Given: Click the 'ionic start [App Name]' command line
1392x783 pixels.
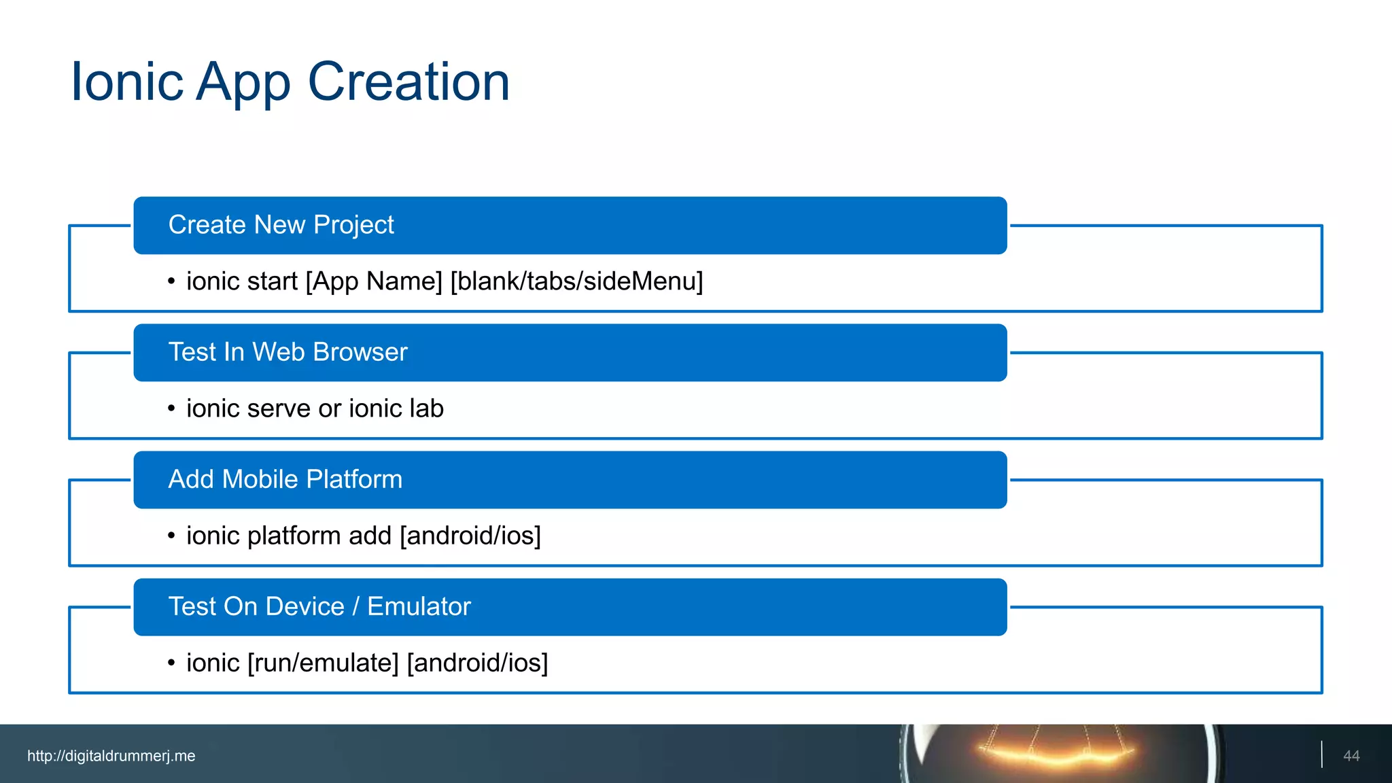Looking at the screenshot, I should (445, 281).
